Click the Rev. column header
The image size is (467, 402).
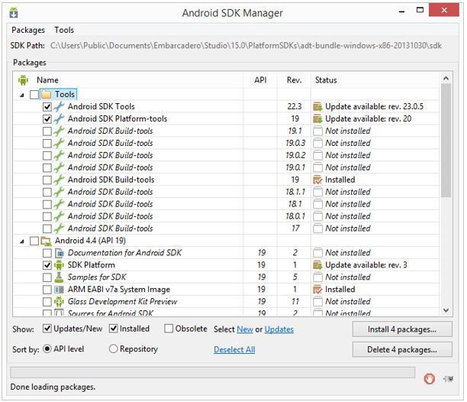(294, 80)
